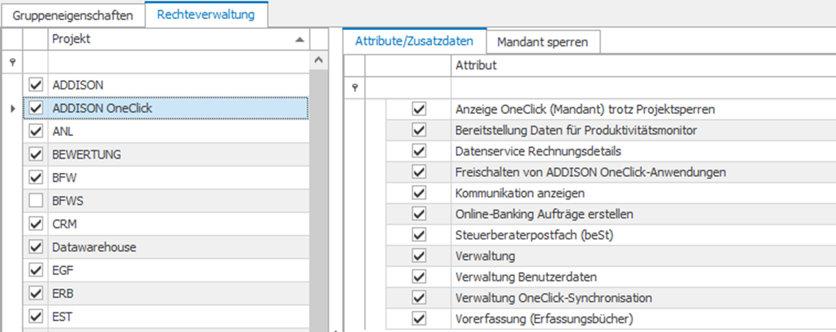The width and height of the screenshot is (836, 332).
Task: Open the Attribute/Zusatzdaten tab
Action: point(414,41)
